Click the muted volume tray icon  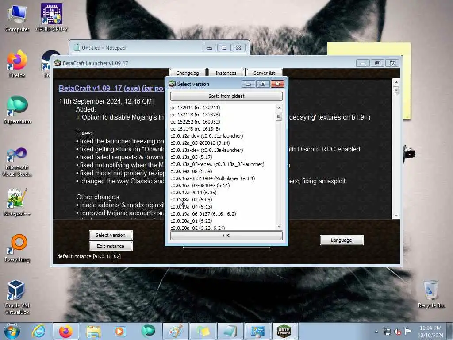click(398, 332)
